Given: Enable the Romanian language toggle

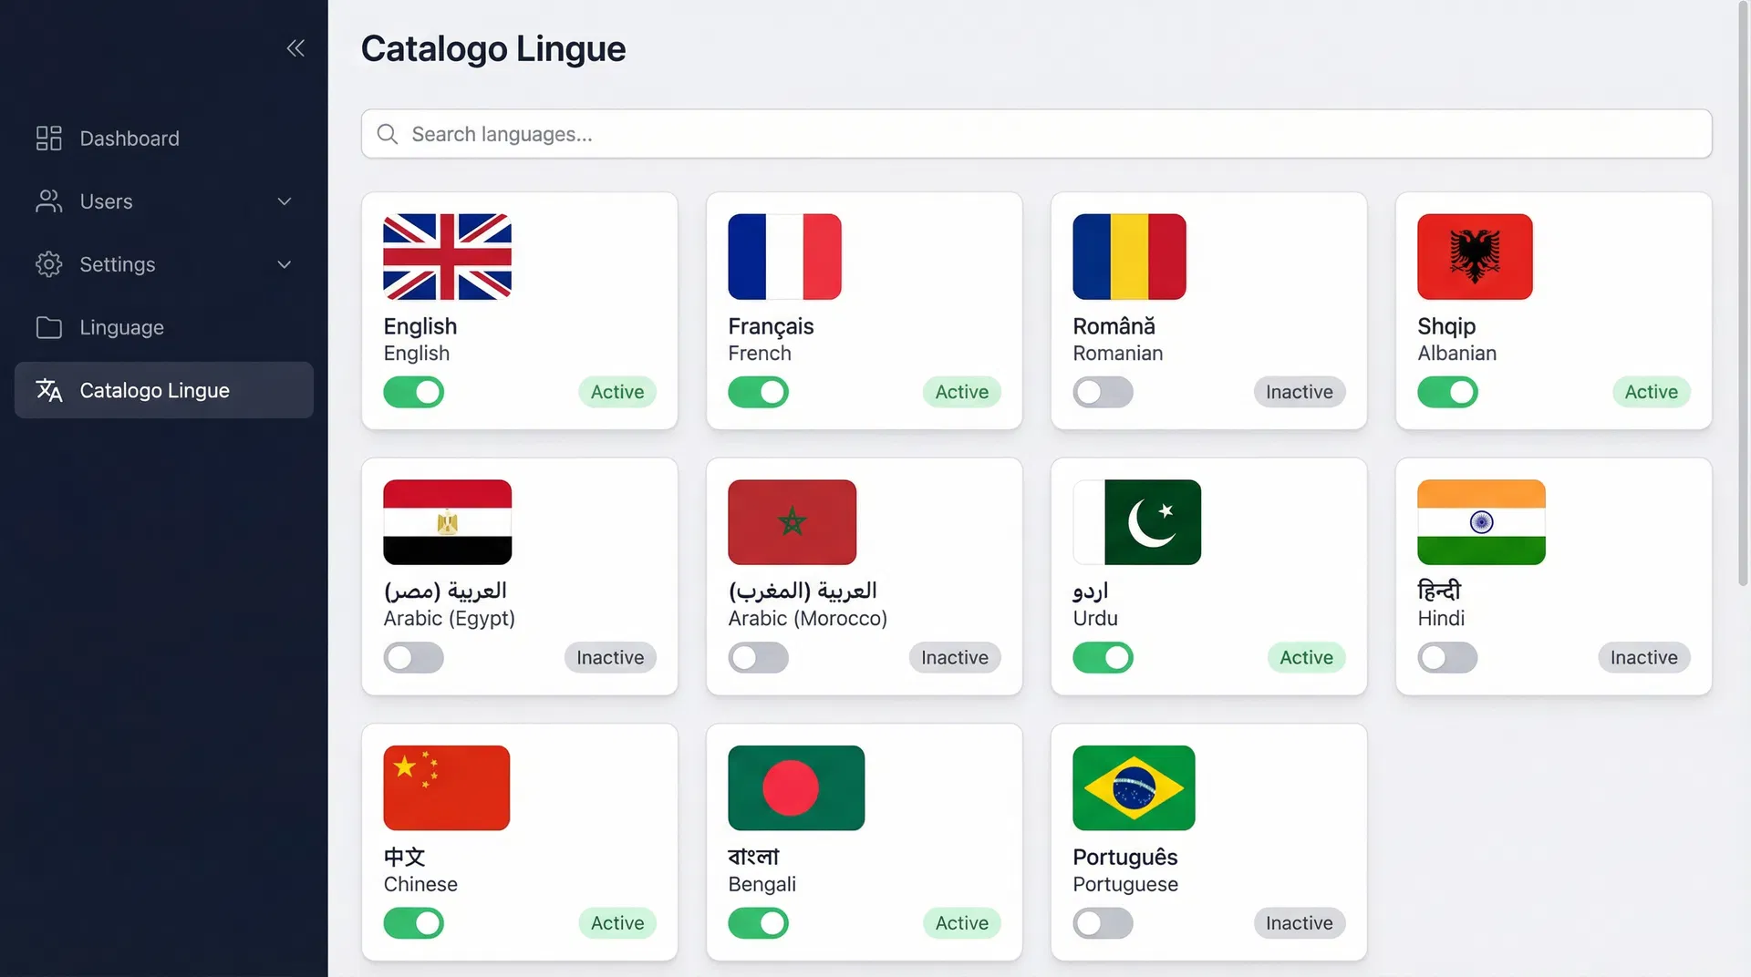Looking at the screenshot, I should pyautogui.click(x=1103, y=392).
